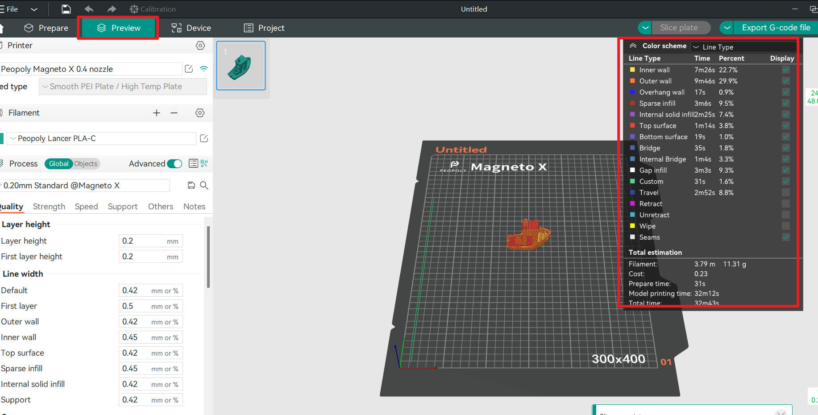818x415 pixels.
Task: Switch to the Project tab
Action: pos(264,28)
